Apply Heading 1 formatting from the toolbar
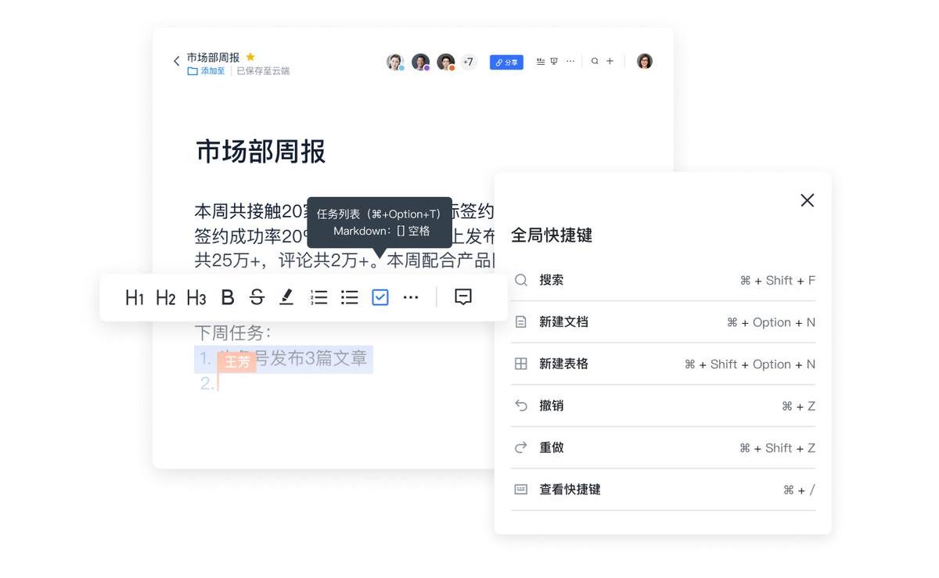 (135, 297)
